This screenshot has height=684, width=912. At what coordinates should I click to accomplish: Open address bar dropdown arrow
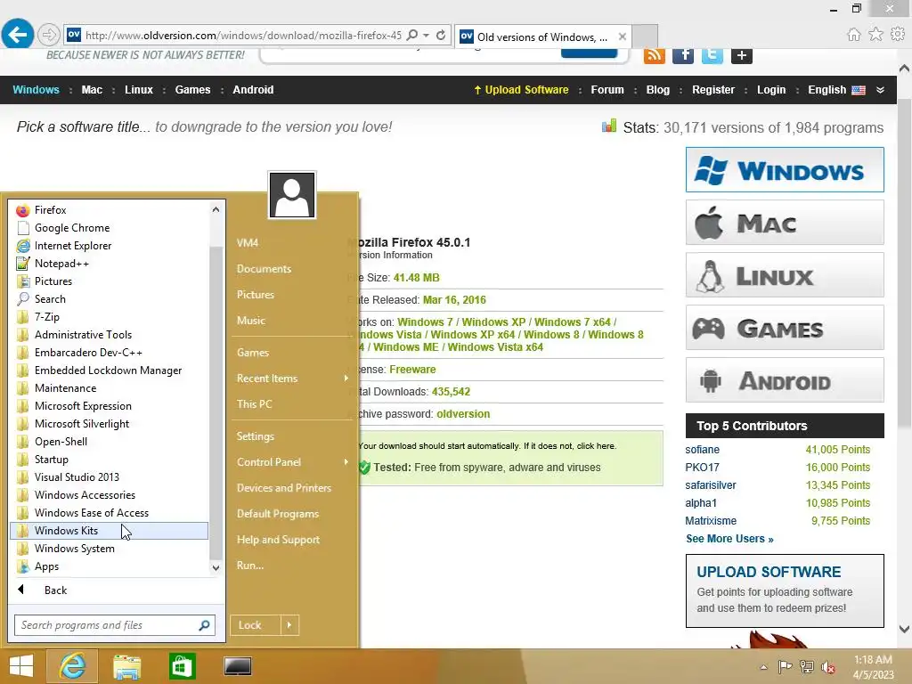click(427, 35)
